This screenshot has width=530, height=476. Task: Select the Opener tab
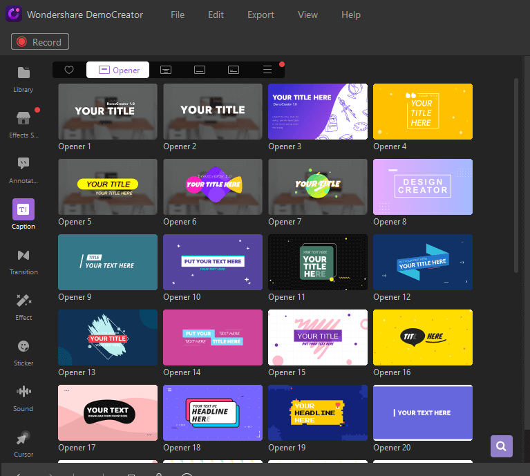pyautogui.click(x=117, y=70)
